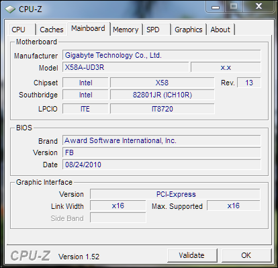Image resolution: width=278 pixels, height=268 pixels.
Task: Click the Motherboard group heading
Action: [x=36, y=42]
